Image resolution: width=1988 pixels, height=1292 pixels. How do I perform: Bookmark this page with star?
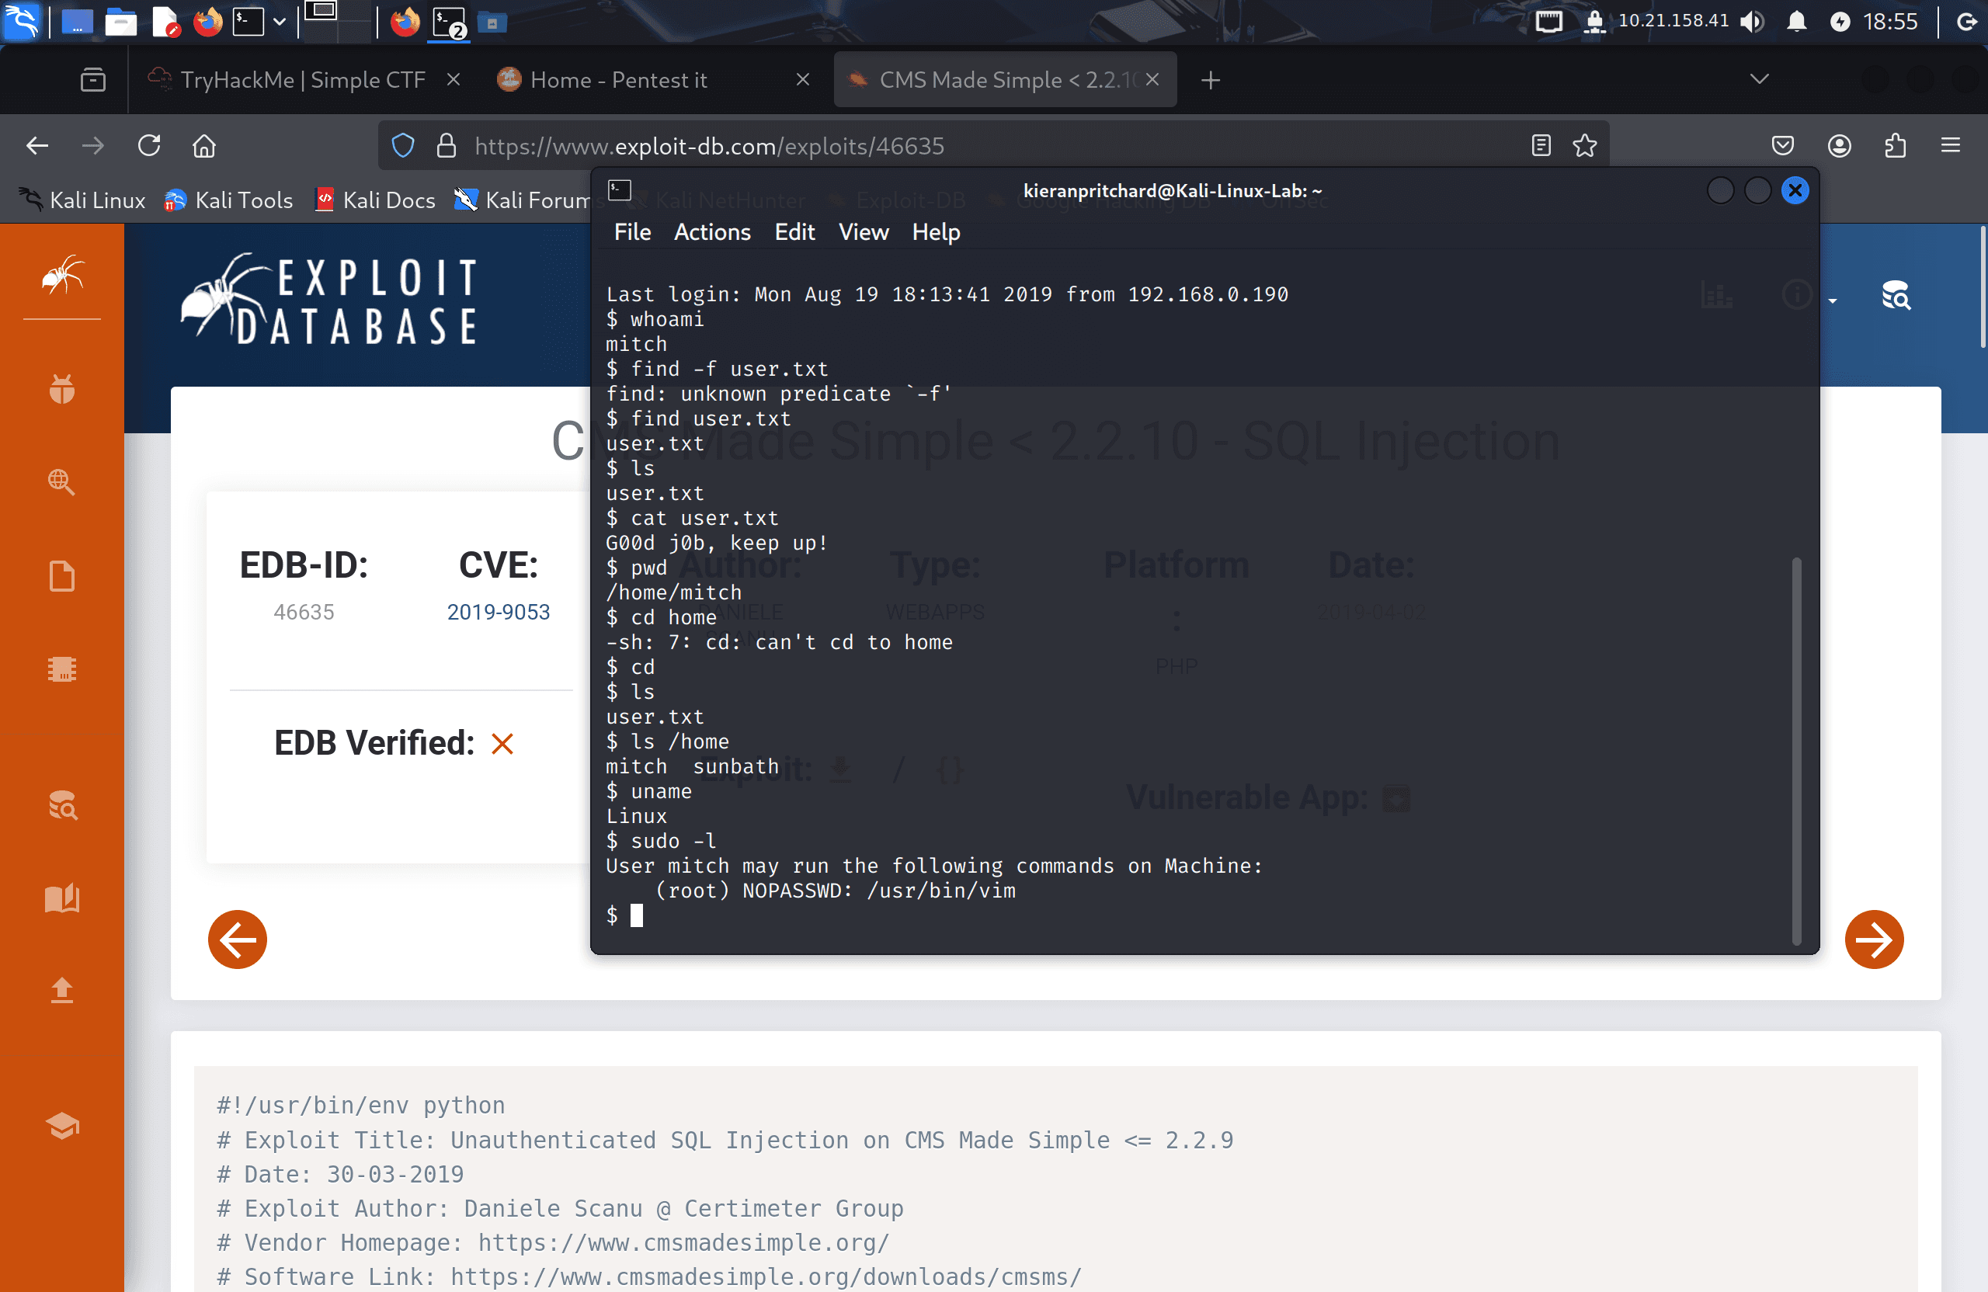[1584, 146]
